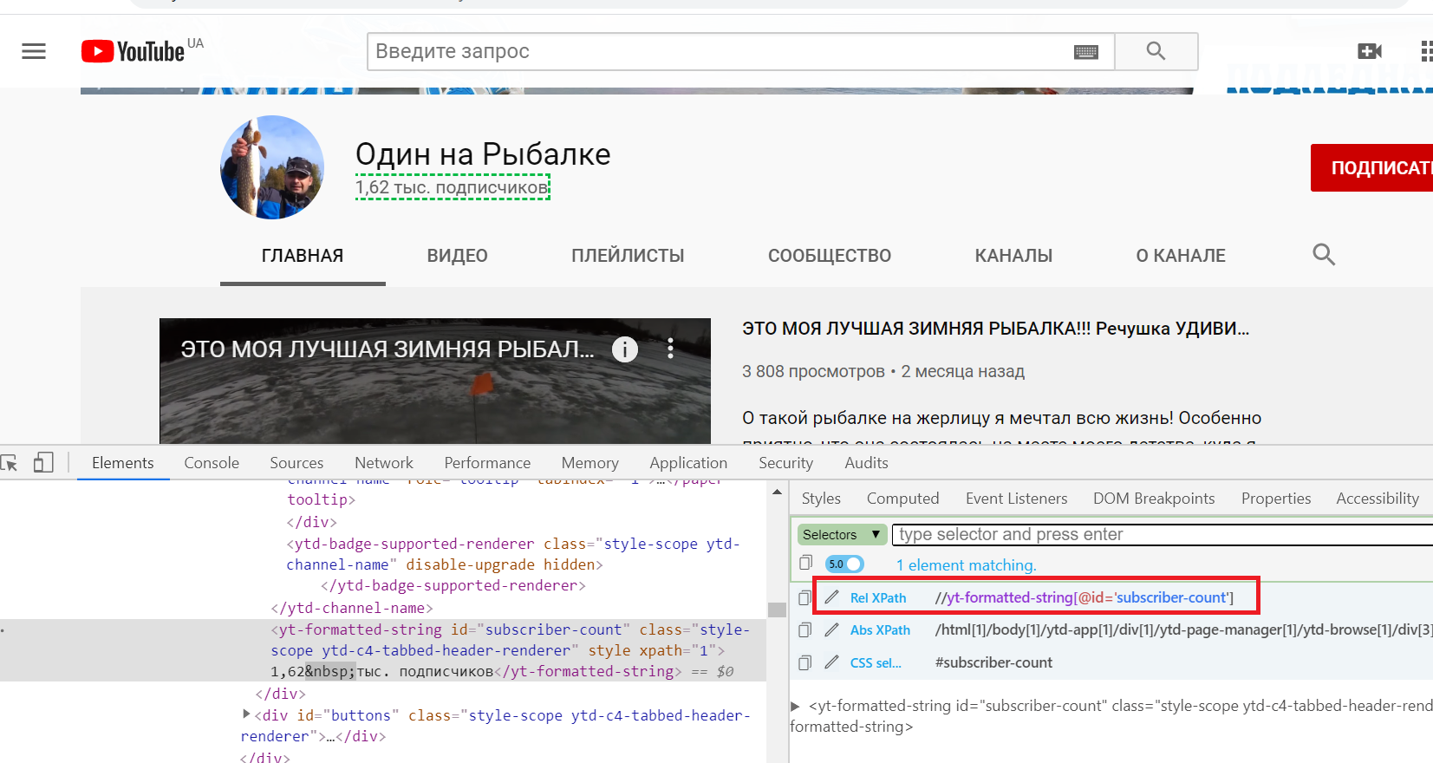The image size is (1433, 763).
Task: Open the featured video title link
Action: pos(995,329)
